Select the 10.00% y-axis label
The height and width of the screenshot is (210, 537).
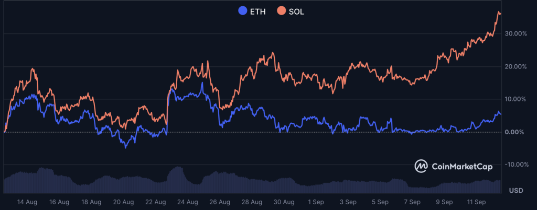(515, 99)
